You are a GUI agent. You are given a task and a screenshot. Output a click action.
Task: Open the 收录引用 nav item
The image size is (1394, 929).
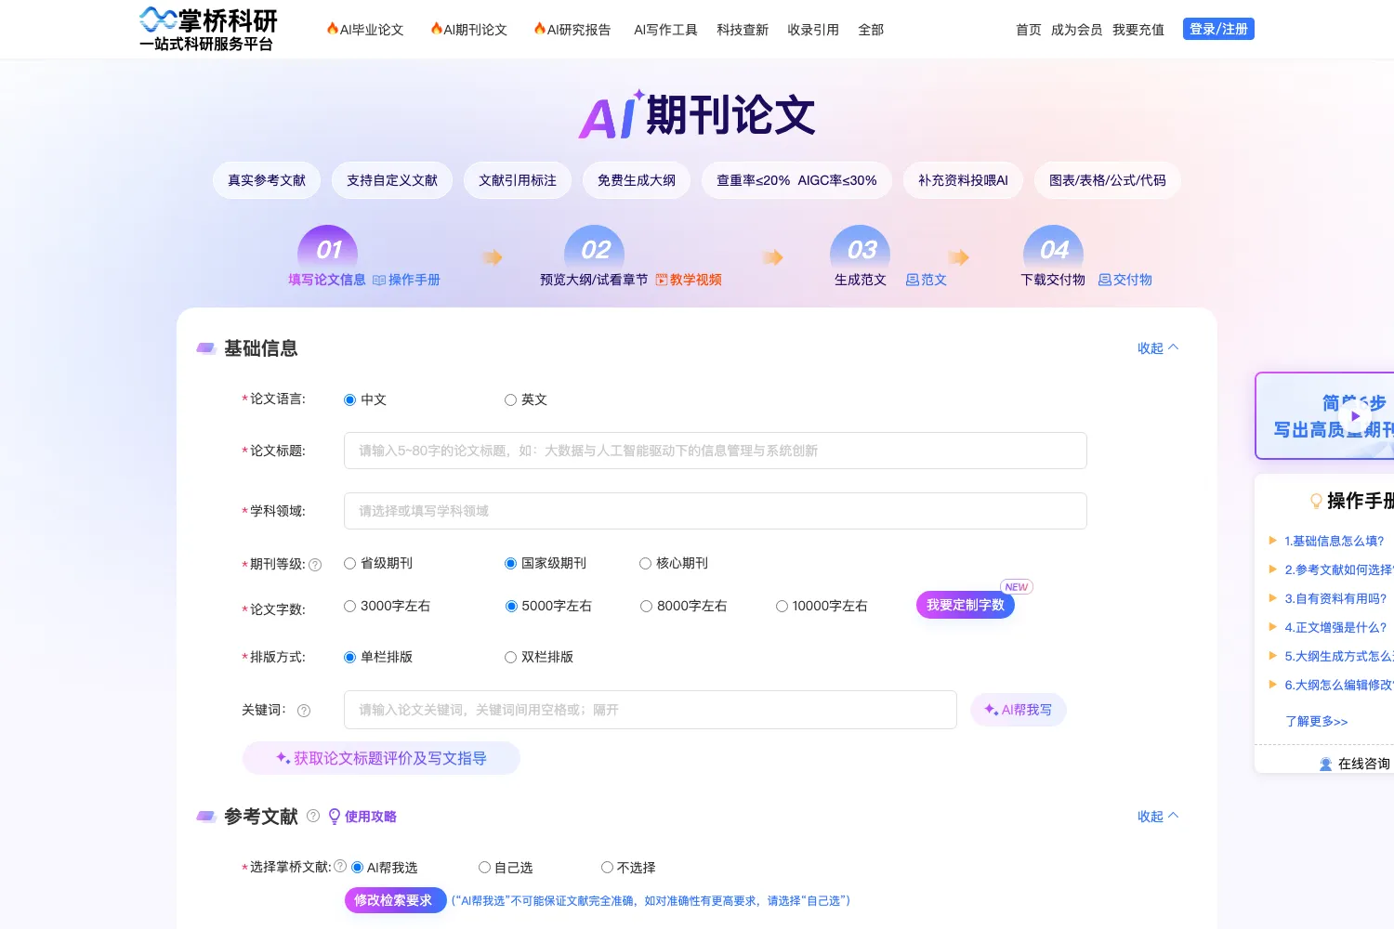[x=813, y=30]
